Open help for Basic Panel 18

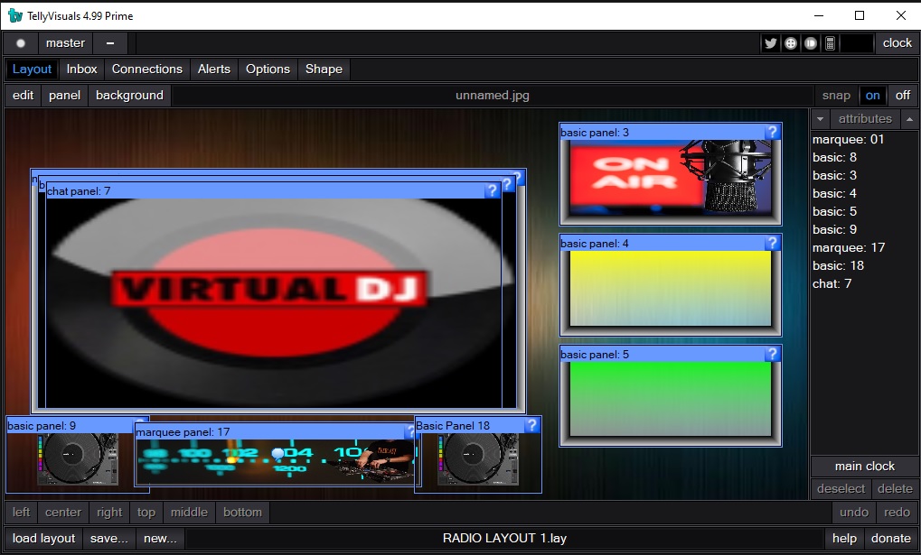tap(531, 425)
